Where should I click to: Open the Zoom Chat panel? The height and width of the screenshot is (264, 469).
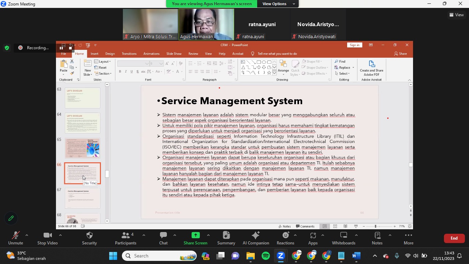click(x=163, y=238)
